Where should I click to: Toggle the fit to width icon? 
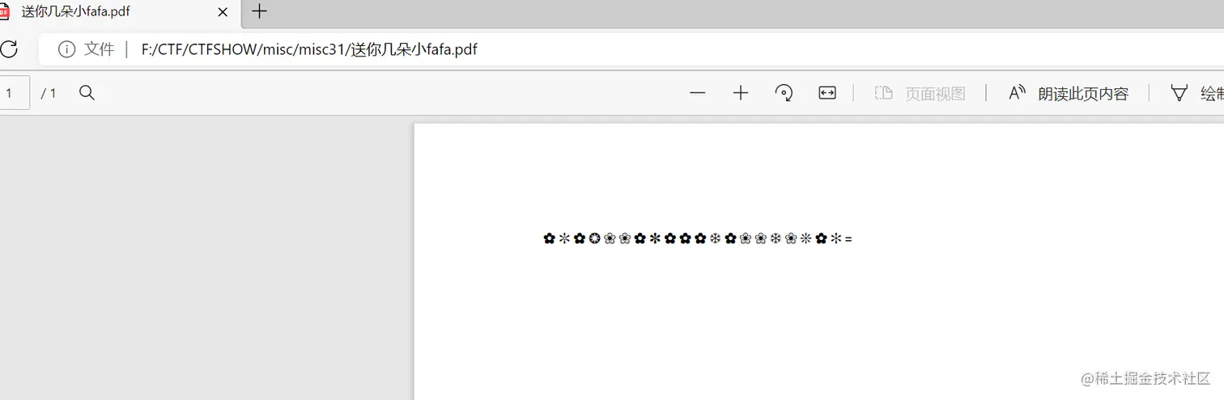click(x=827, y=93)
